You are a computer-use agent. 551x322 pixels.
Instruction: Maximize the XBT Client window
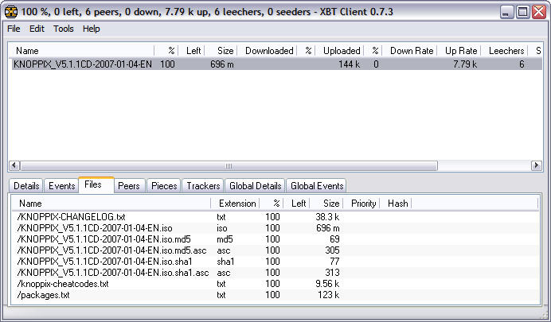point(523,12)
